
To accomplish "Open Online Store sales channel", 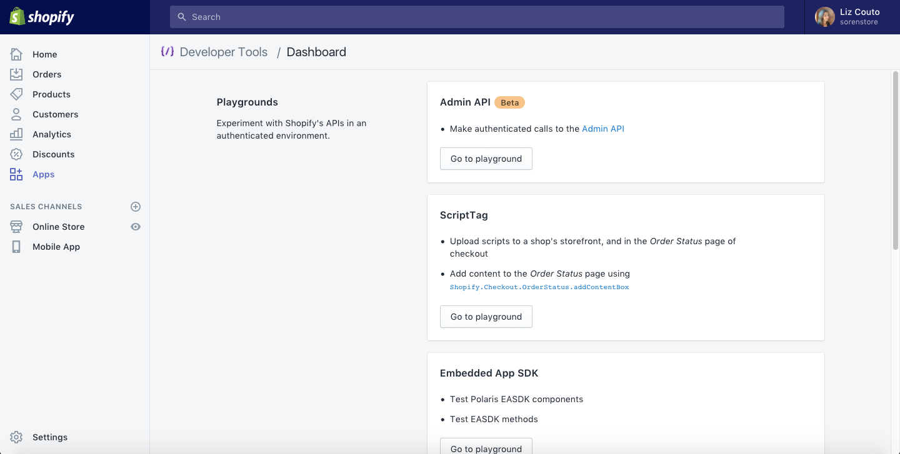I will [58, 227].
